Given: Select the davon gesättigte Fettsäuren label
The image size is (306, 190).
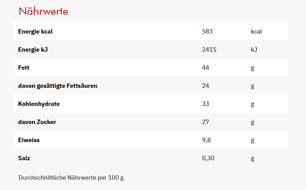Looking at the screenshot, I should (x=58, y=86).
